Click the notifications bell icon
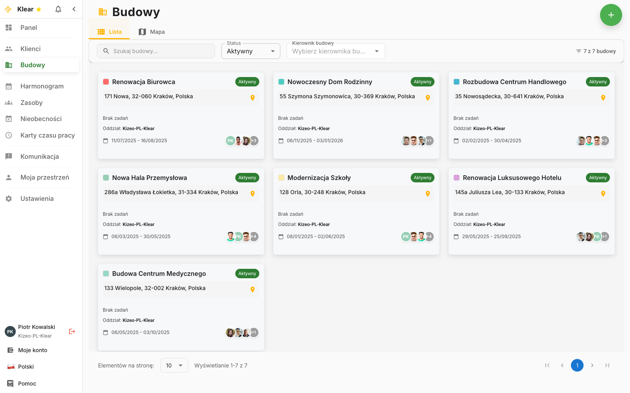The image size is (630, 393). (x=58, y=9)
